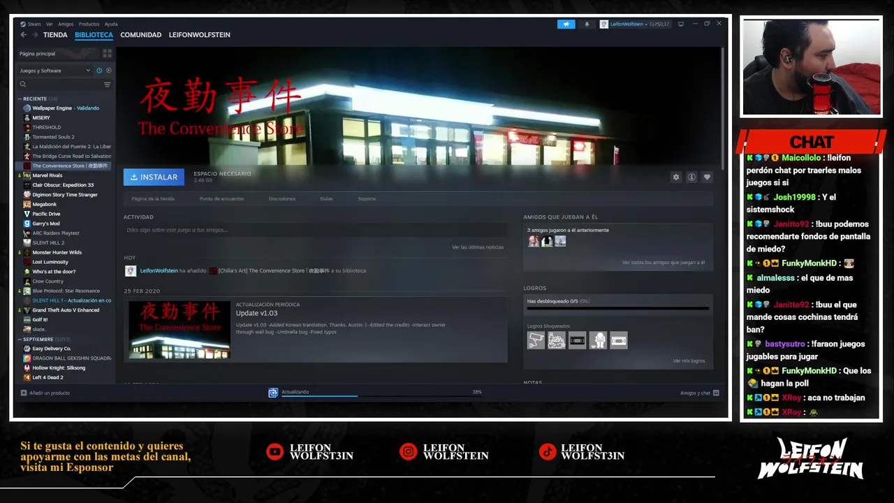Screen dimensions: 894x503
Task: Open advanced filters icon beside search
Action: pyautogui.click(x=107, y=85)
